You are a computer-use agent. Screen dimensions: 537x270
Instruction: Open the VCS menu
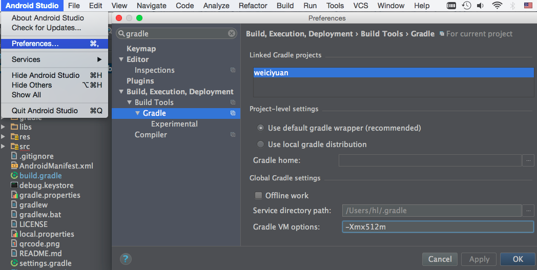pos(361,6)
